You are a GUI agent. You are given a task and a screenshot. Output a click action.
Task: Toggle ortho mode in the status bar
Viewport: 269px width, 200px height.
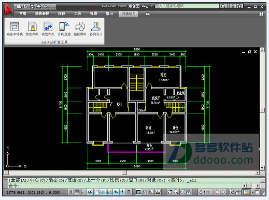point(83,192)
